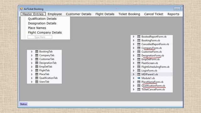
Task: Expand the DesignationTab table node
Action: click(32, 63)
